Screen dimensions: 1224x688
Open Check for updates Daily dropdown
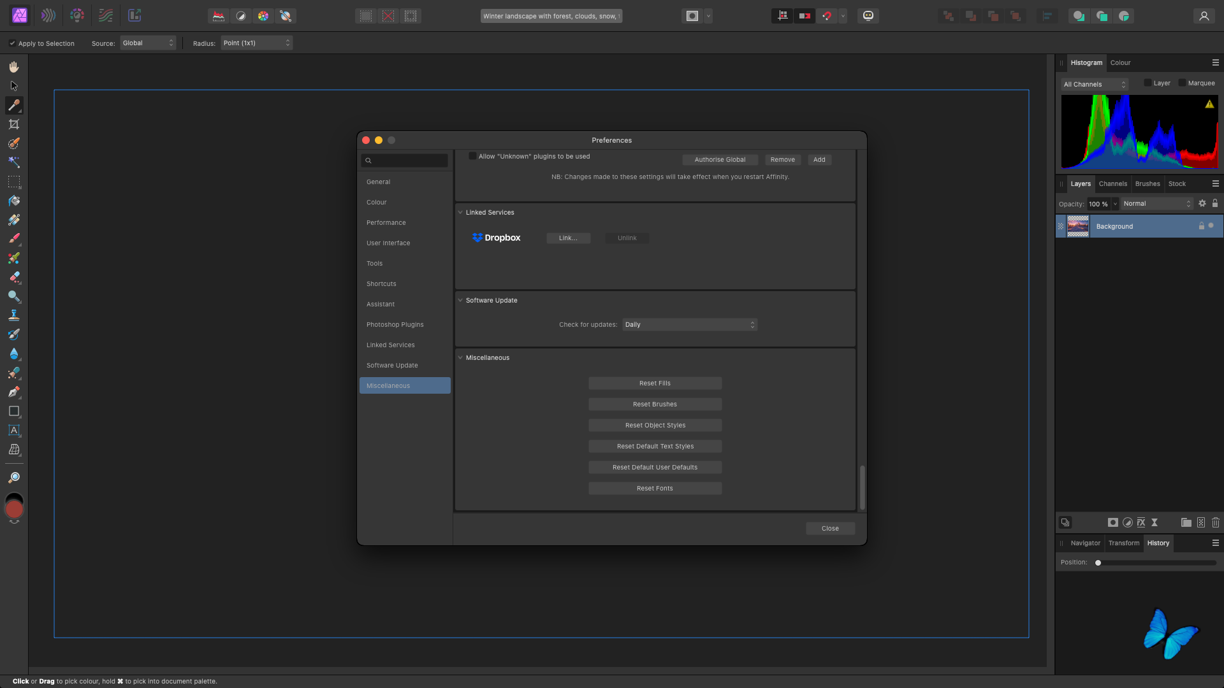point(690,325)
